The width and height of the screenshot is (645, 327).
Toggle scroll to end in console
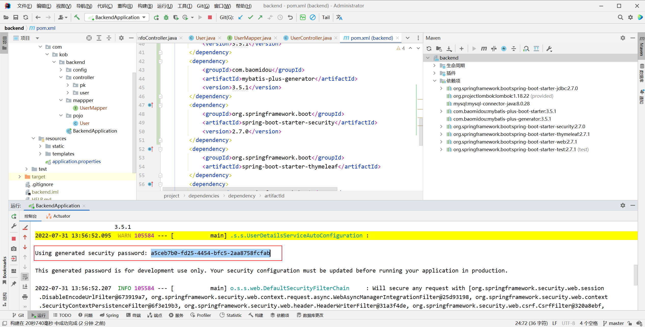pos(25,287)
